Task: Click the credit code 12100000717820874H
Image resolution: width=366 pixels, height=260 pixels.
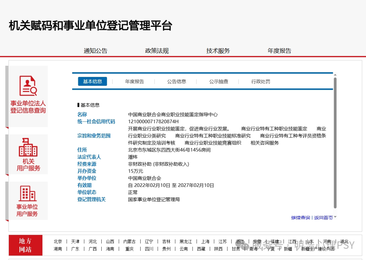Action: (154, 122)
